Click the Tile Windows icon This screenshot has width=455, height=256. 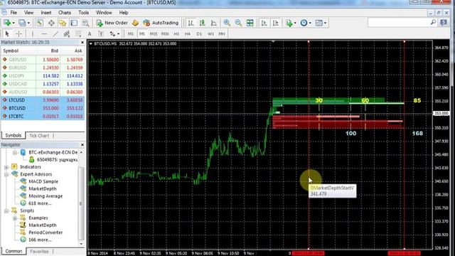pos(250,23)
